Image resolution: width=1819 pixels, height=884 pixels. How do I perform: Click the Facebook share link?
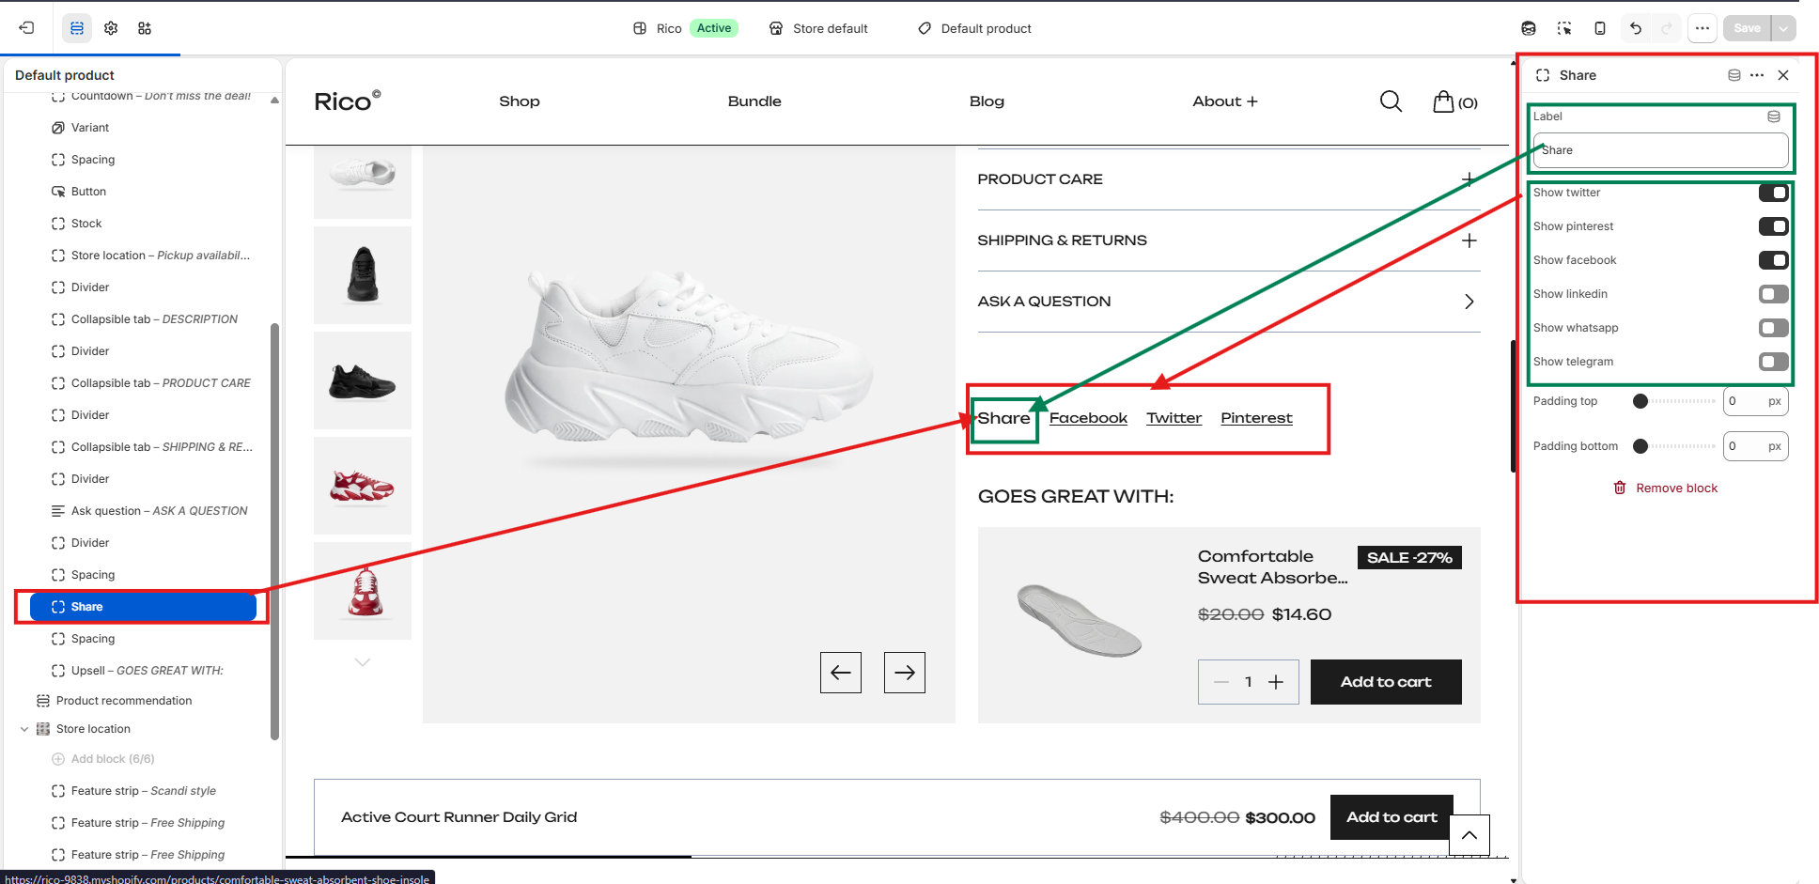(1088, 418)
